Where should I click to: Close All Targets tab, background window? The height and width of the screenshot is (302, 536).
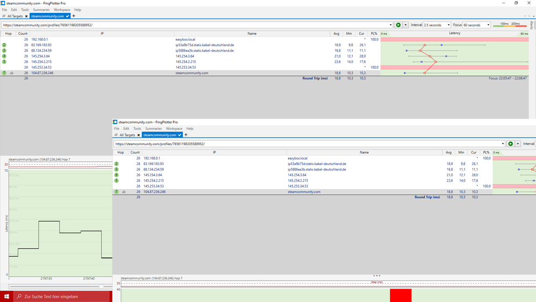tap(26, 16)
